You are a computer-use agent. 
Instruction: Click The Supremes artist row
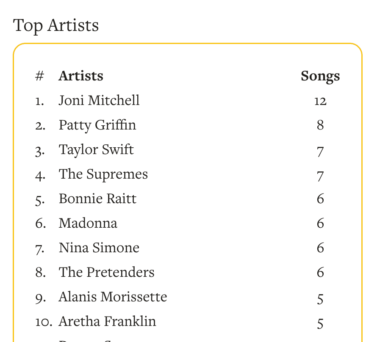coord(103,174)
